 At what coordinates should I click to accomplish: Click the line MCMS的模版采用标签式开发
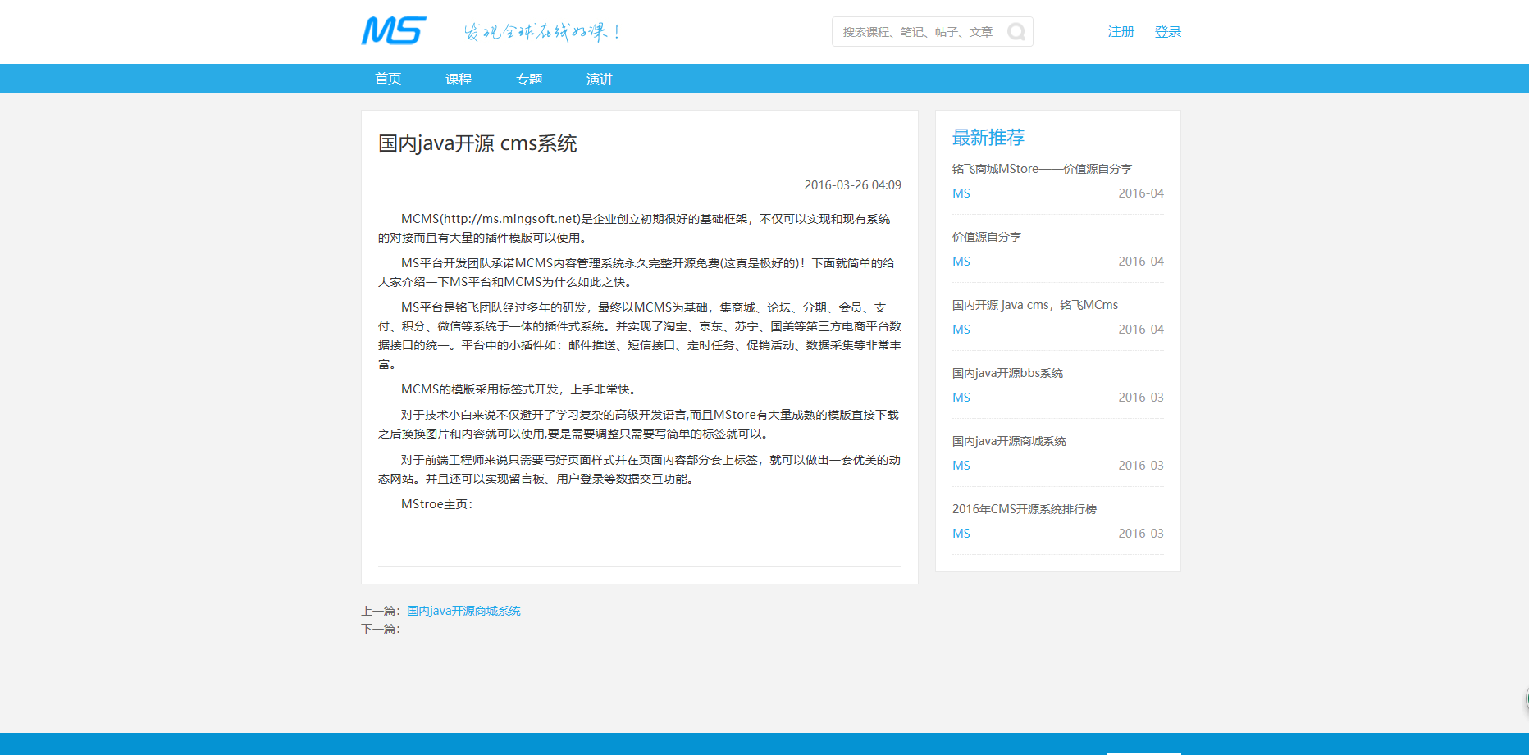click(518, 389)
